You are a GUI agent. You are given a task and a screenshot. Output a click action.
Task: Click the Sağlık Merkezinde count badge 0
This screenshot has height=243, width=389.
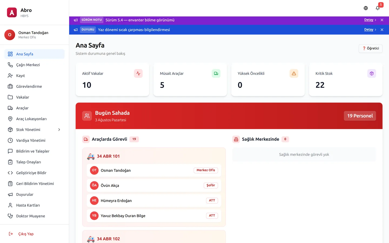285,139
